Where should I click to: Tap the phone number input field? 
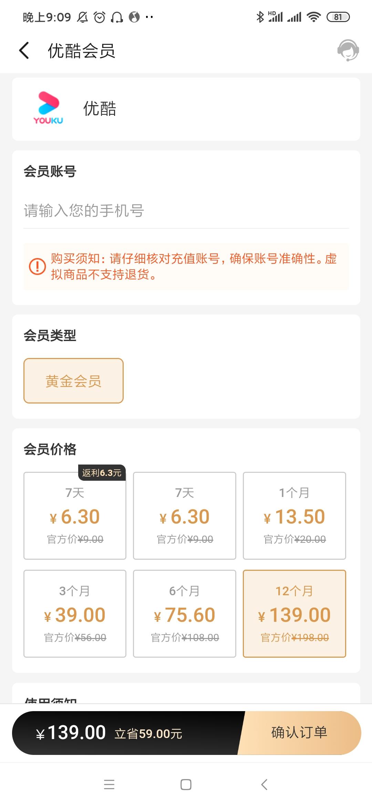pyautogui.click(x=186, y=211)
